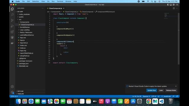Click UTF-8 encoding in status bar

pyautogui.click(x=154, y=96)
